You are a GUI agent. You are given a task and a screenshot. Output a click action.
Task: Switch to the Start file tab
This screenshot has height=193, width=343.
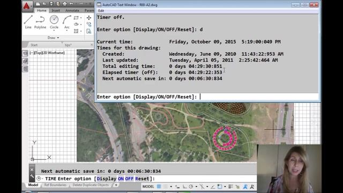(x=34, y=45)
